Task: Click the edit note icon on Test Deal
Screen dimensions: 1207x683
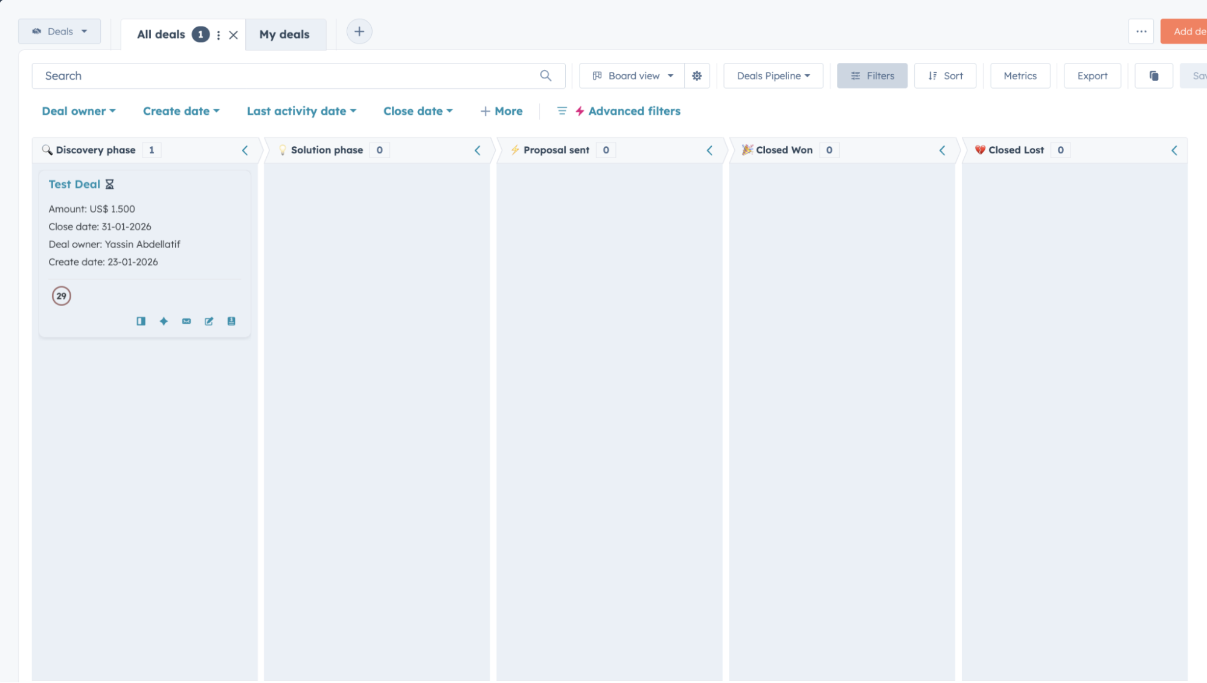Action: 209,321
